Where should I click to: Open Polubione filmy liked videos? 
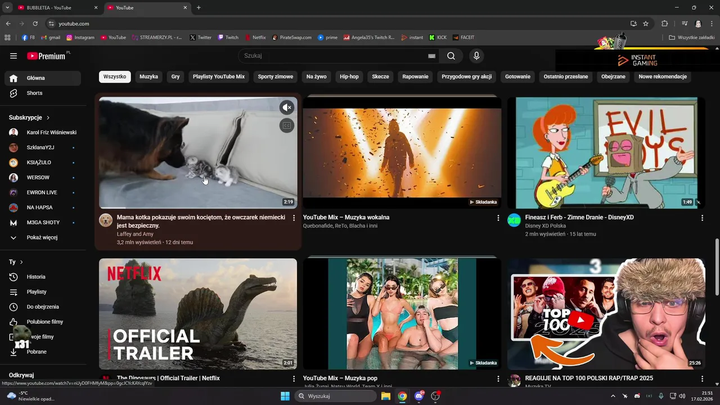(x=43, y=322)
